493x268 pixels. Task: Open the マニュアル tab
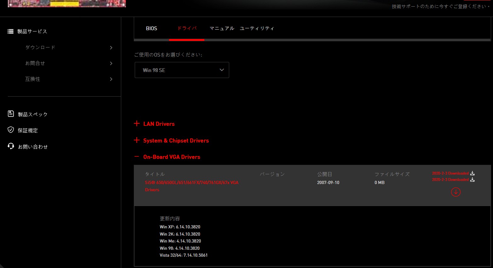coord(222,28)
